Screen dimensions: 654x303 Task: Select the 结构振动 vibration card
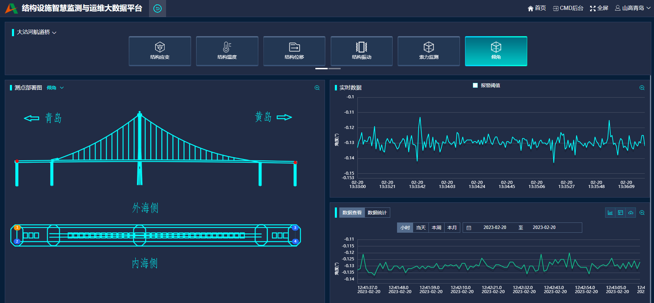tap(362, 51)
